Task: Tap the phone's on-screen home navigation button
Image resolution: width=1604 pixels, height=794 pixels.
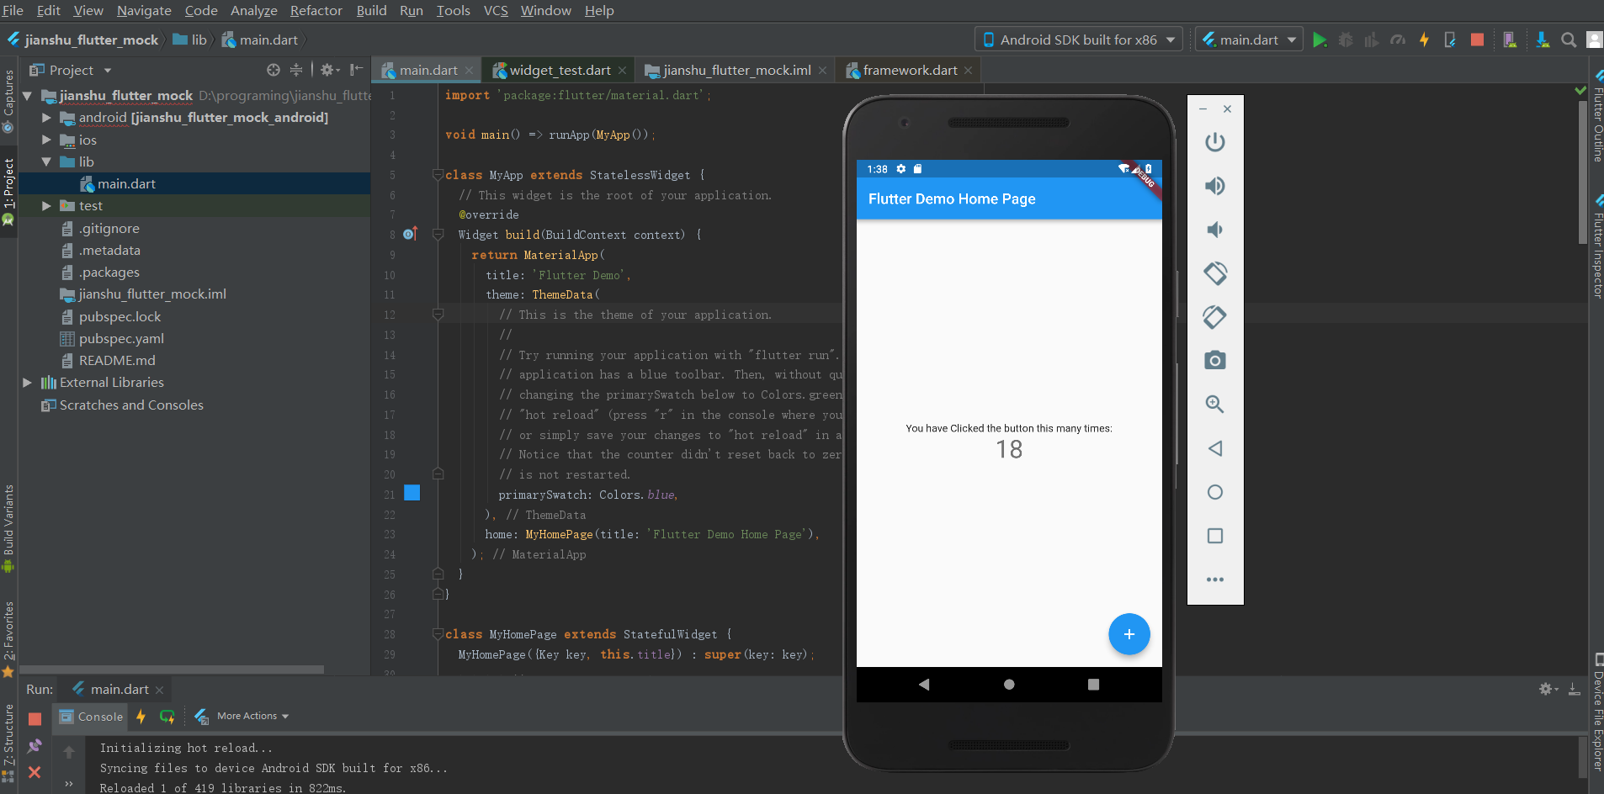Action: click(x=1009, y=685)
